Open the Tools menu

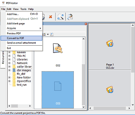(23, 9)
